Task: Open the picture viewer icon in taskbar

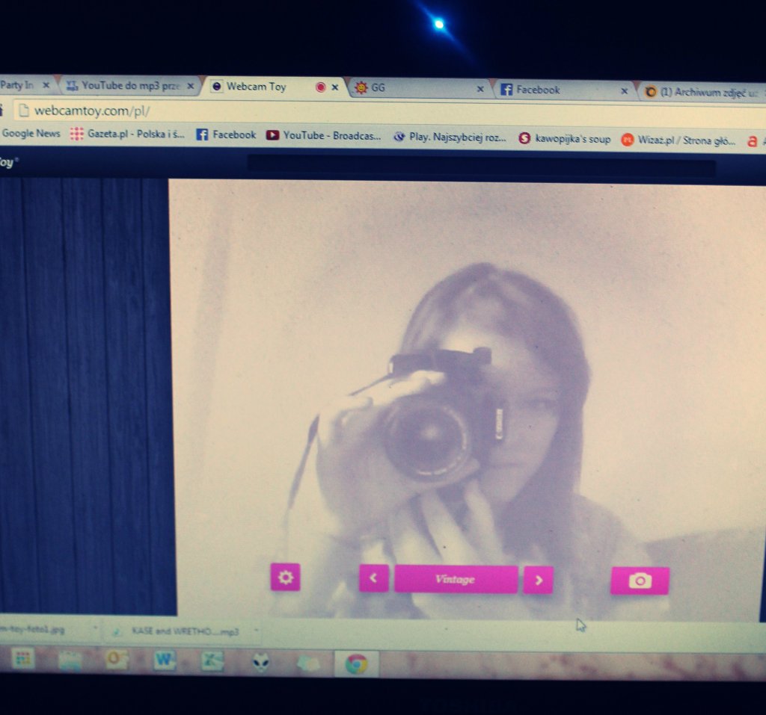Action: coord(70,660)
